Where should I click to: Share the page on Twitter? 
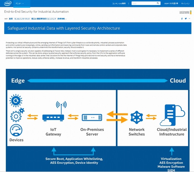pos(186,19)
